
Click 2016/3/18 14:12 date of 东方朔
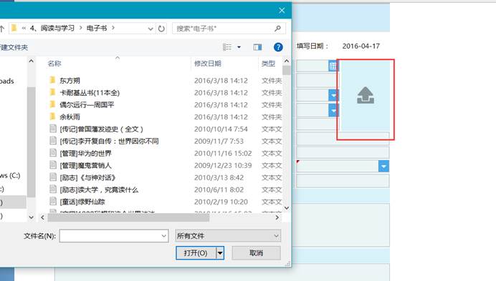click(x=221, y=81)
